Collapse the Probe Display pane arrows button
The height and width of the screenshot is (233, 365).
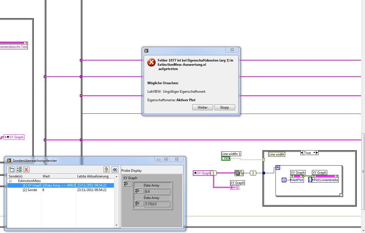(115, 170)
